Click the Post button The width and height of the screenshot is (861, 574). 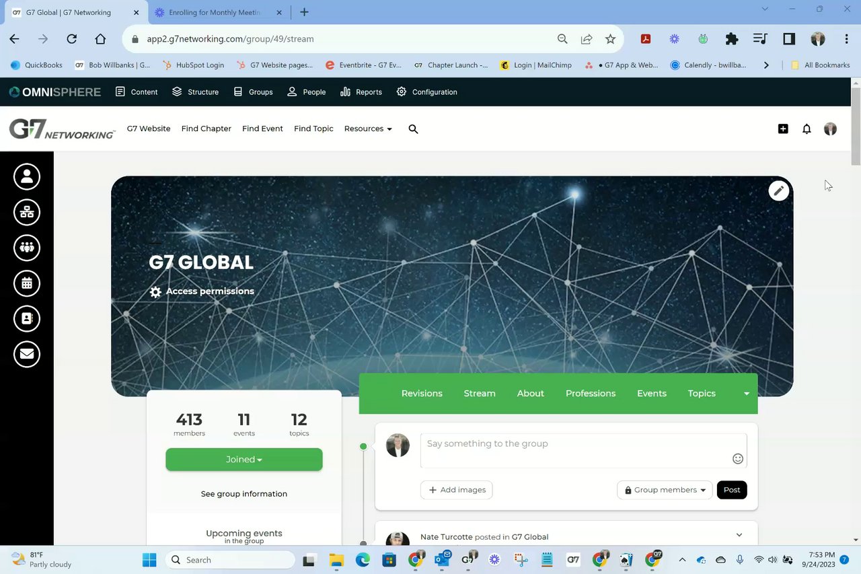point(732,490)
